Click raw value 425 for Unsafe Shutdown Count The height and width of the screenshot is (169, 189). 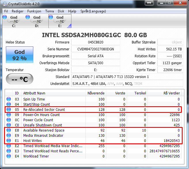(x=177, y=125)
